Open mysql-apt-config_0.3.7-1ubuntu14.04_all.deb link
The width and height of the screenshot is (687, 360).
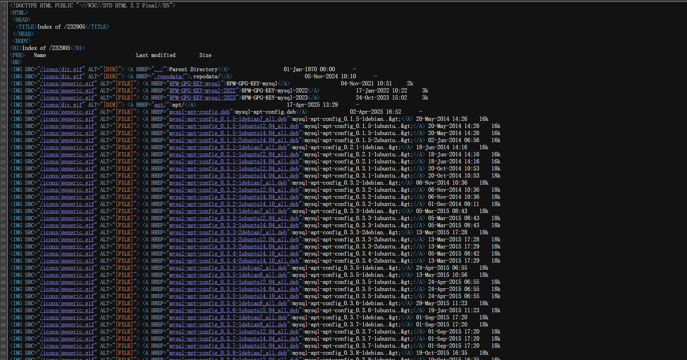click(x=234, y=339)
